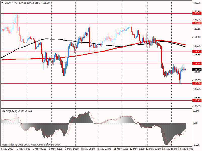Click the current price label 119.20

(197, 70)
